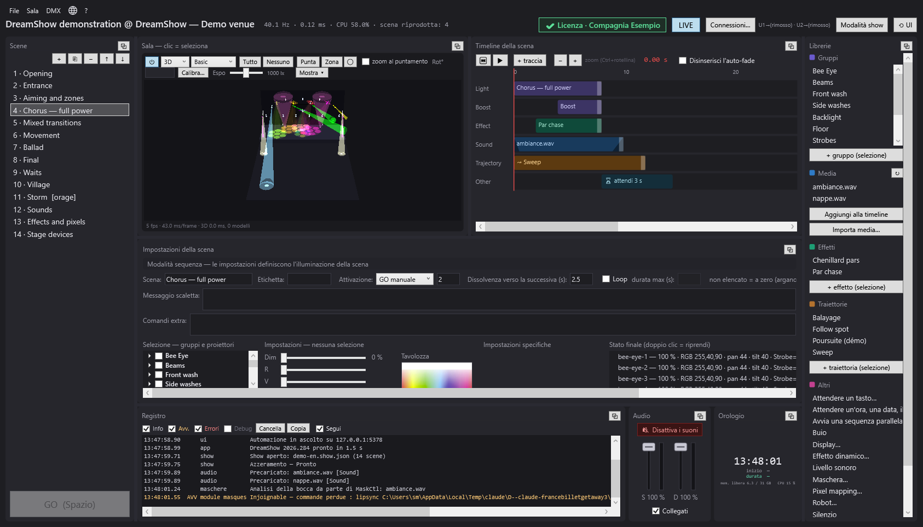Viewport: 923px width, 527px height.
Task: Enable zoom al puntamento checkbox
Action: [366, 62]
